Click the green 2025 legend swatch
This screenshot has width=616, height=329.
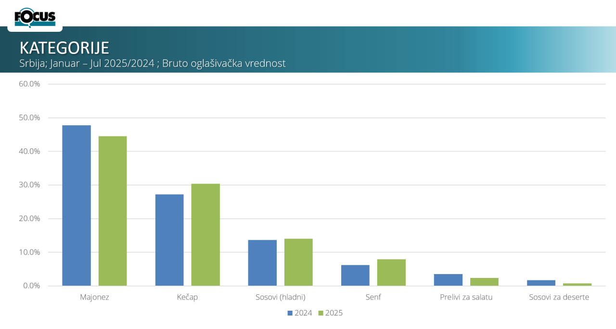pyautogui.click(x=321, y=313)
